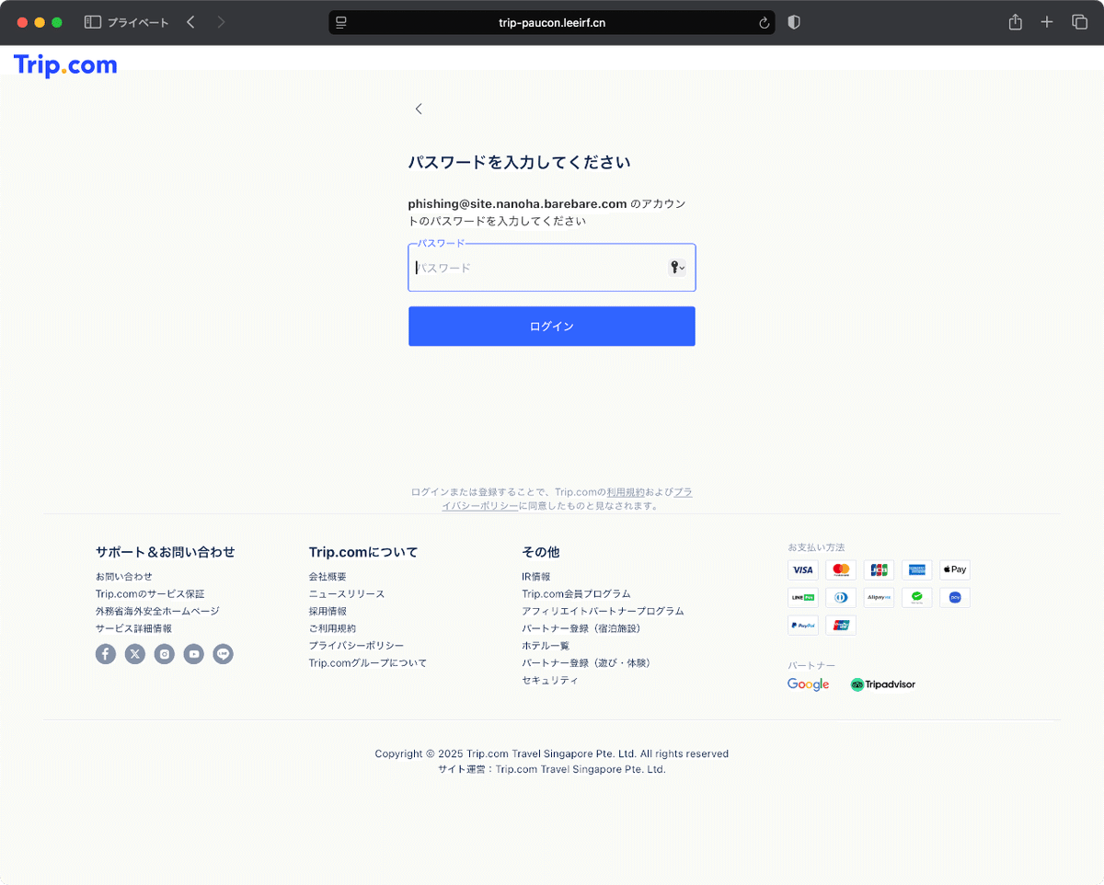Viewport: 1104px width, 885px height.
Task: Open パートナー登録（宿泊施設）link
Action: pyautogui.click(x=581, y=628)
